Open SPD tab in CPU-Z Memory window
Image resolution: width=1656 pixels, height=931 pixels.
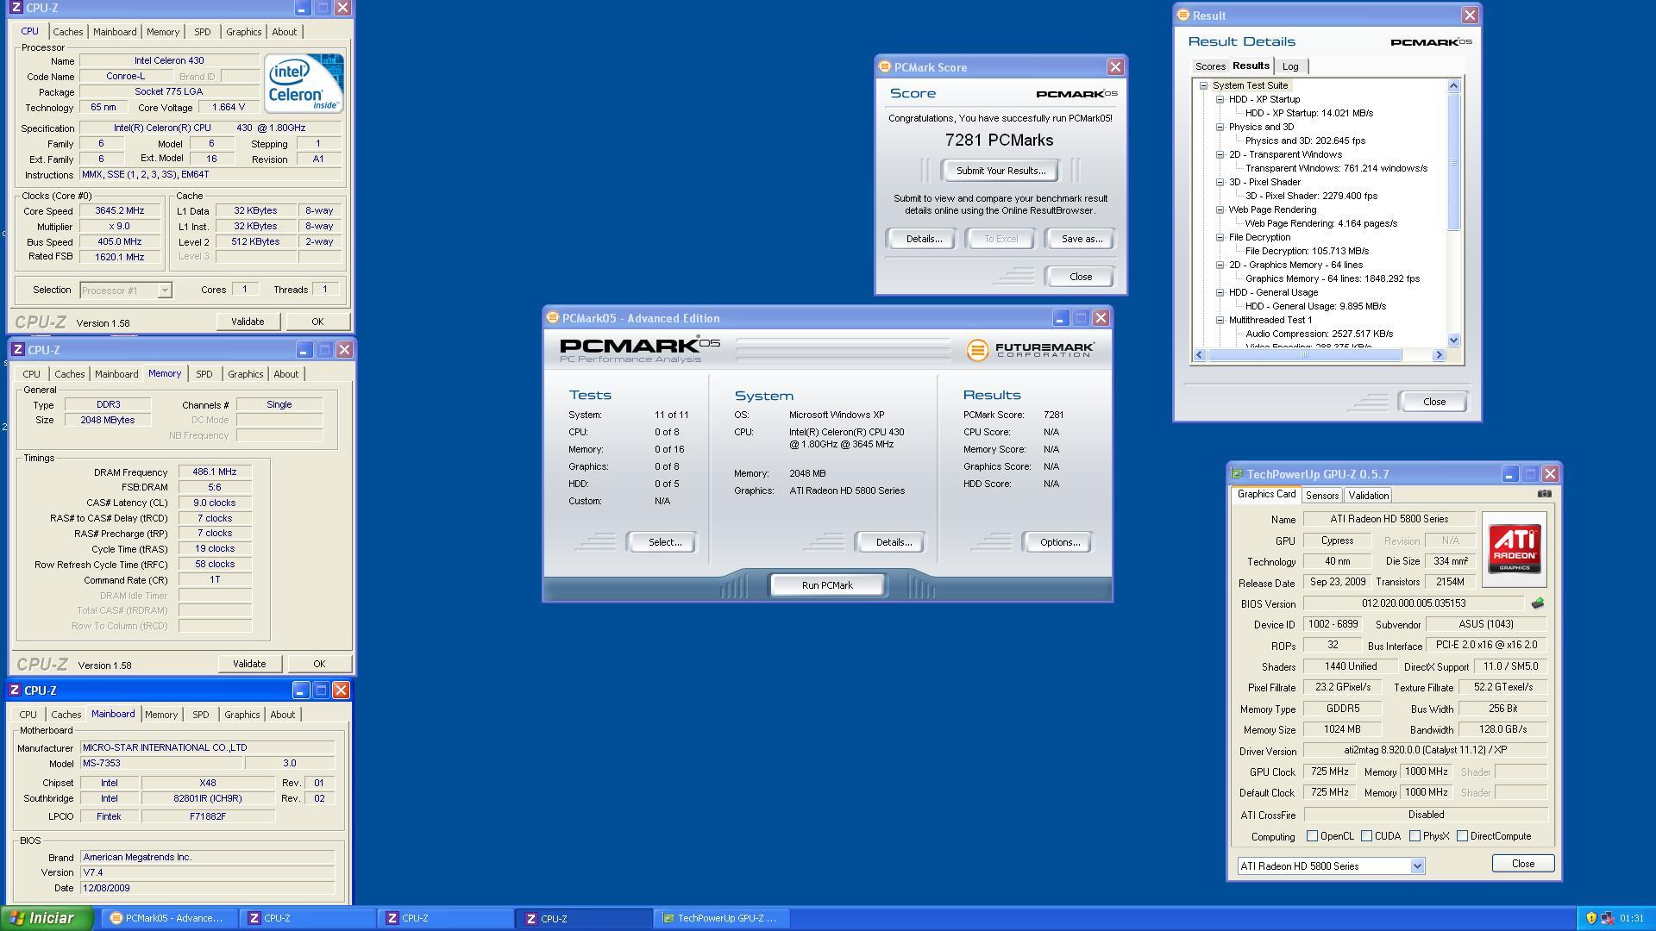point(204,374)
